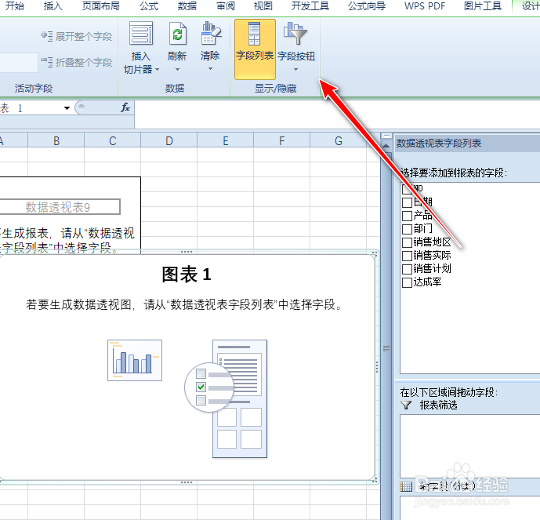This screenshot has width=540, height=520.
Task: Open the 公式 ribbon tab
Action: [x=149, y=5]
